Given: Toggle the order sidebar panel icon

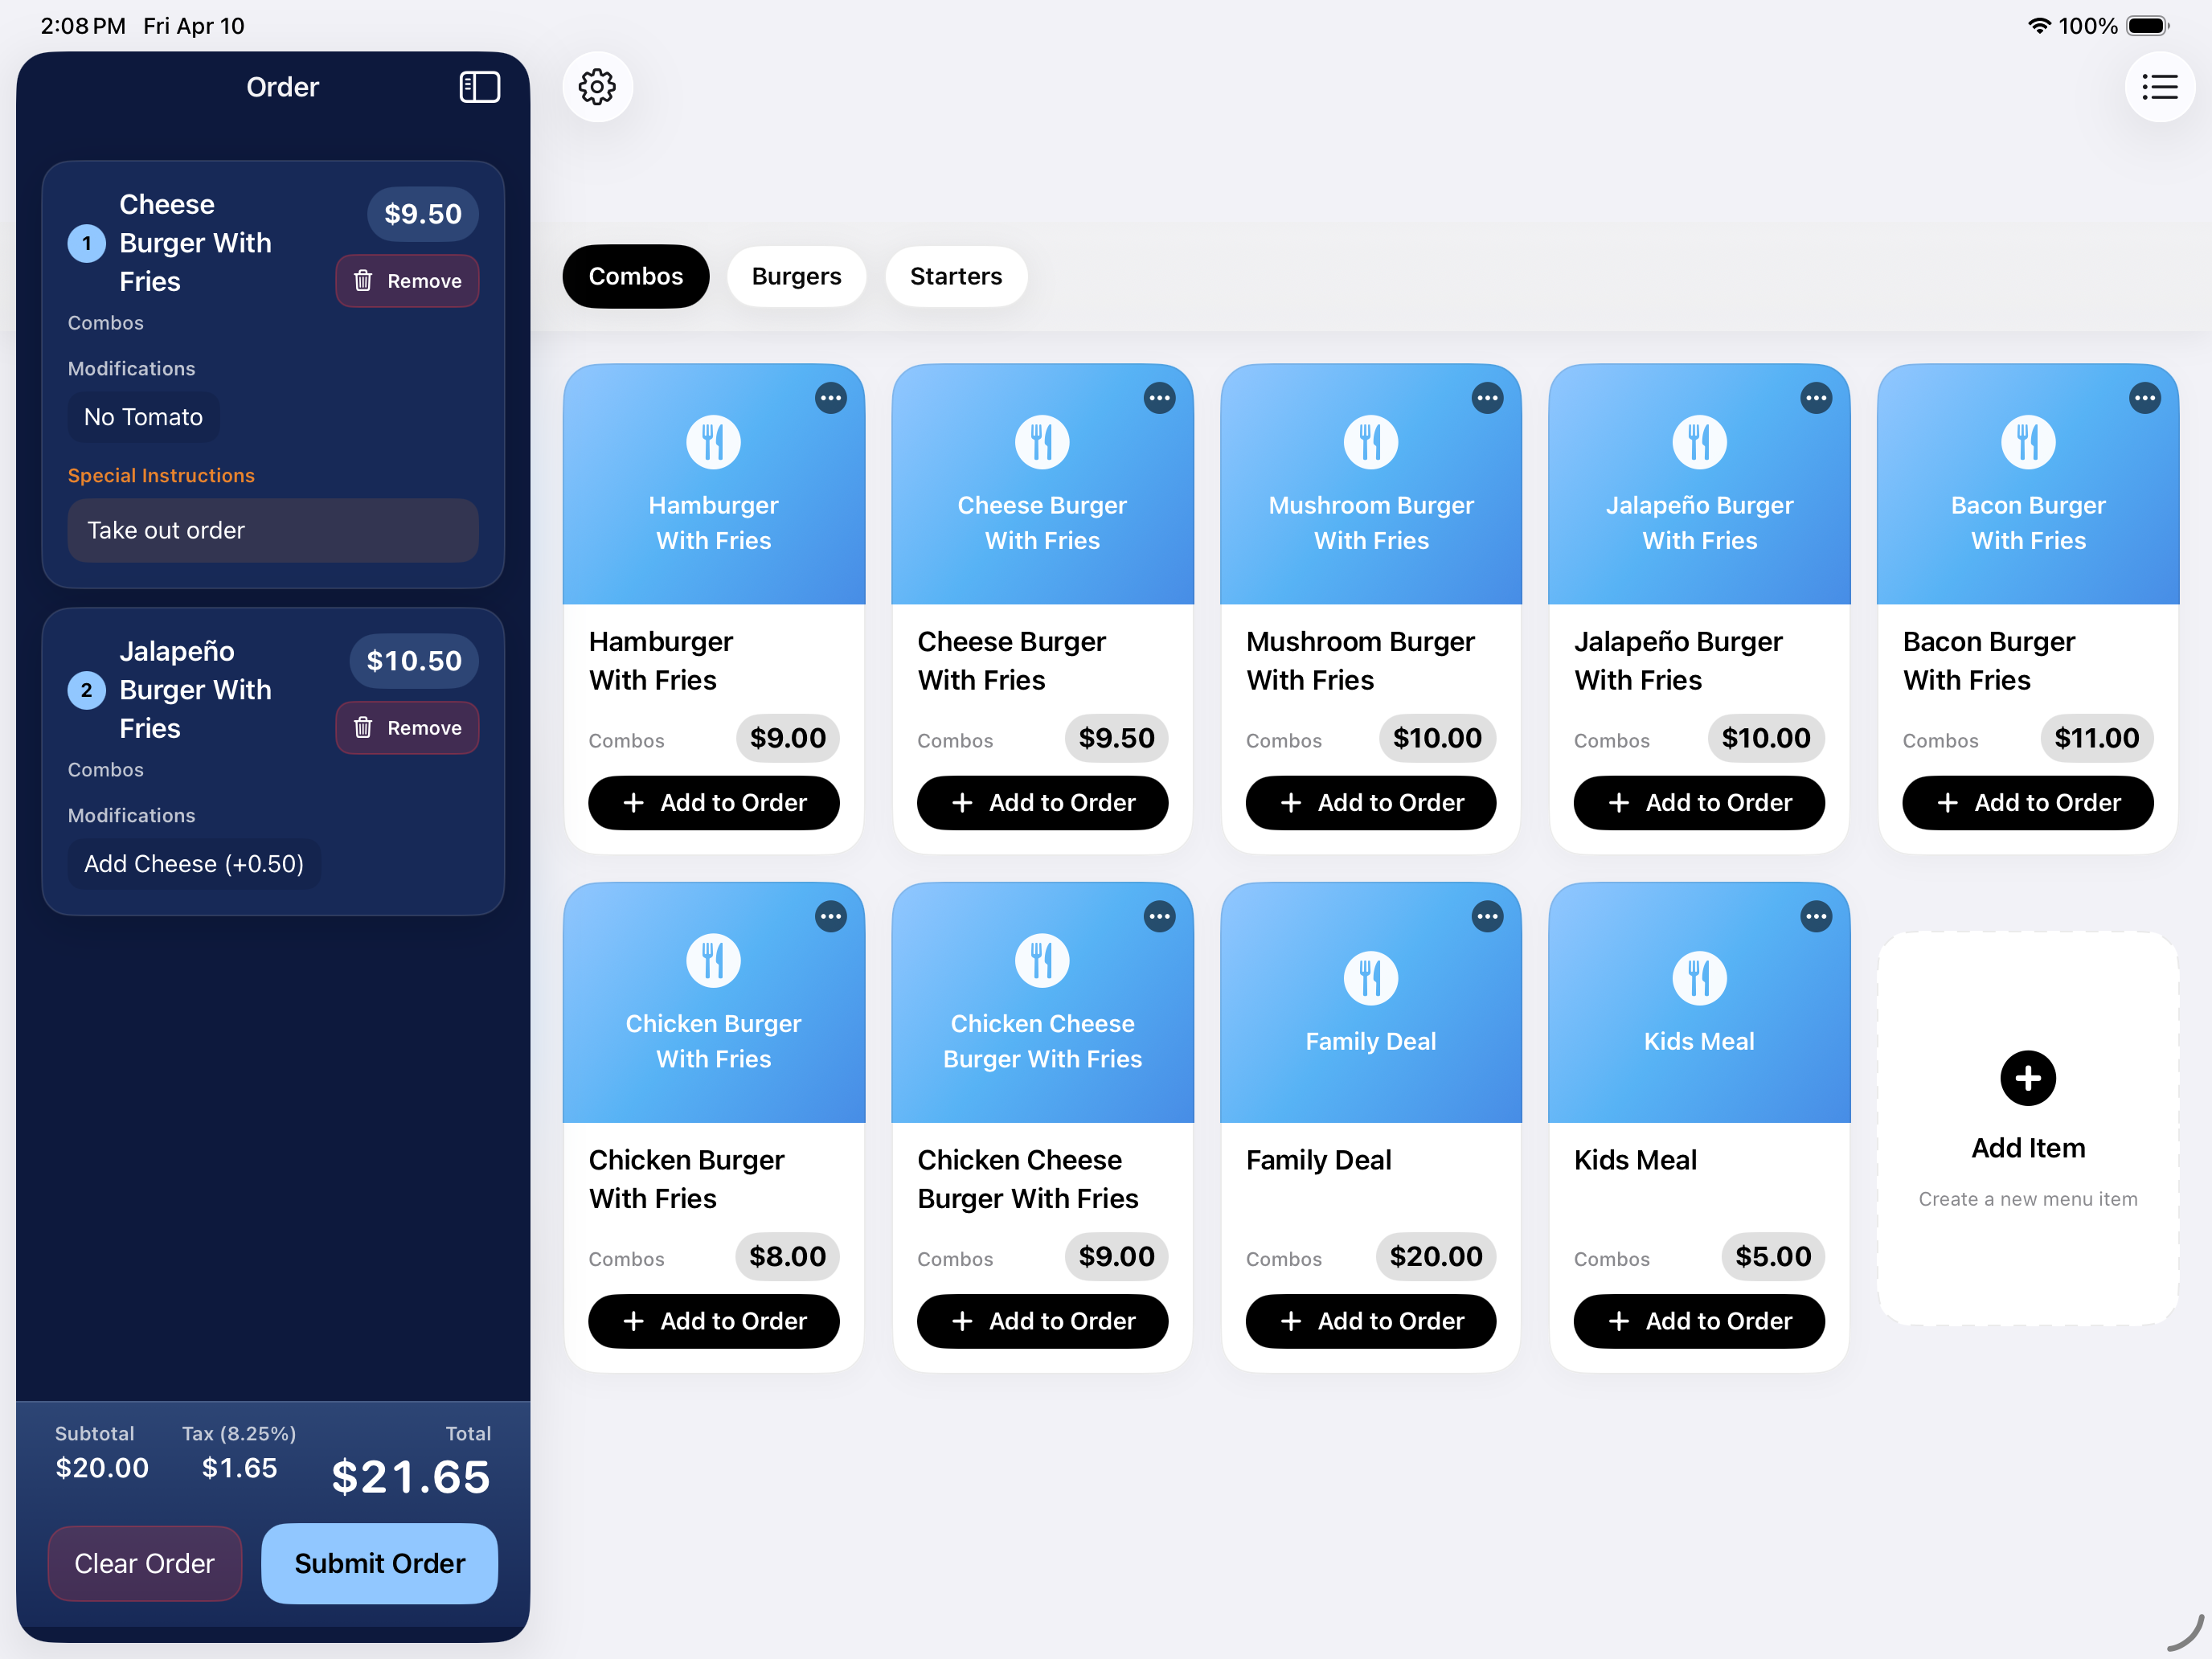Looking at the screenshot, I should [x=479, y=87].
